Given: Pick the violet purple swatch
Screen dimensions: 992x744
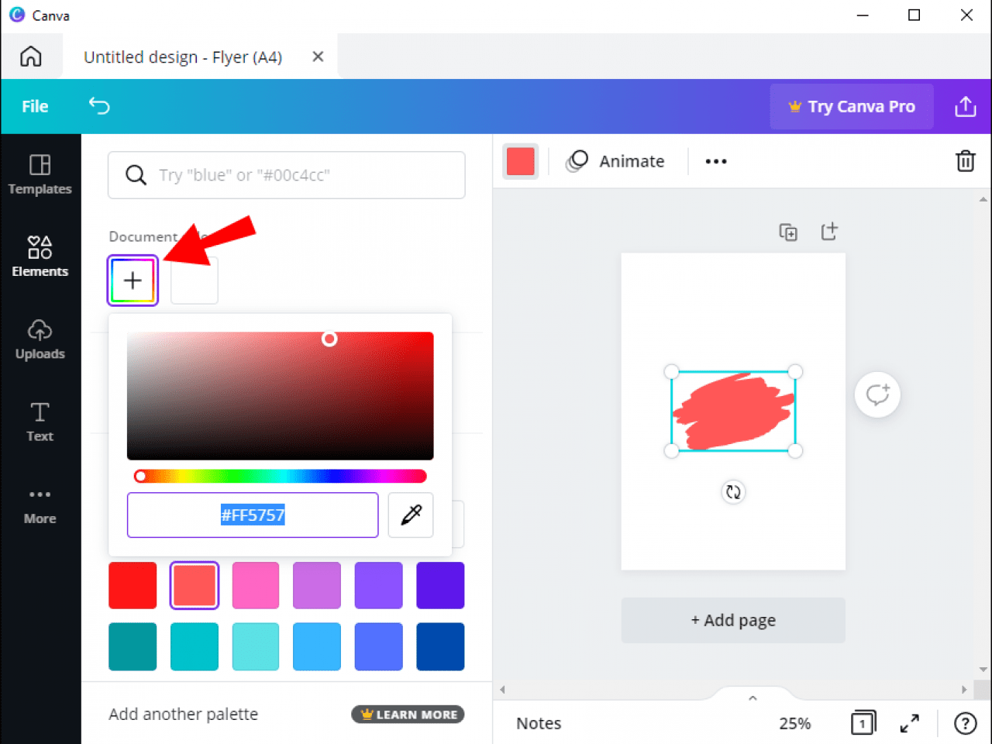Looking at the screenshot, I should click(x=379, y=585).
